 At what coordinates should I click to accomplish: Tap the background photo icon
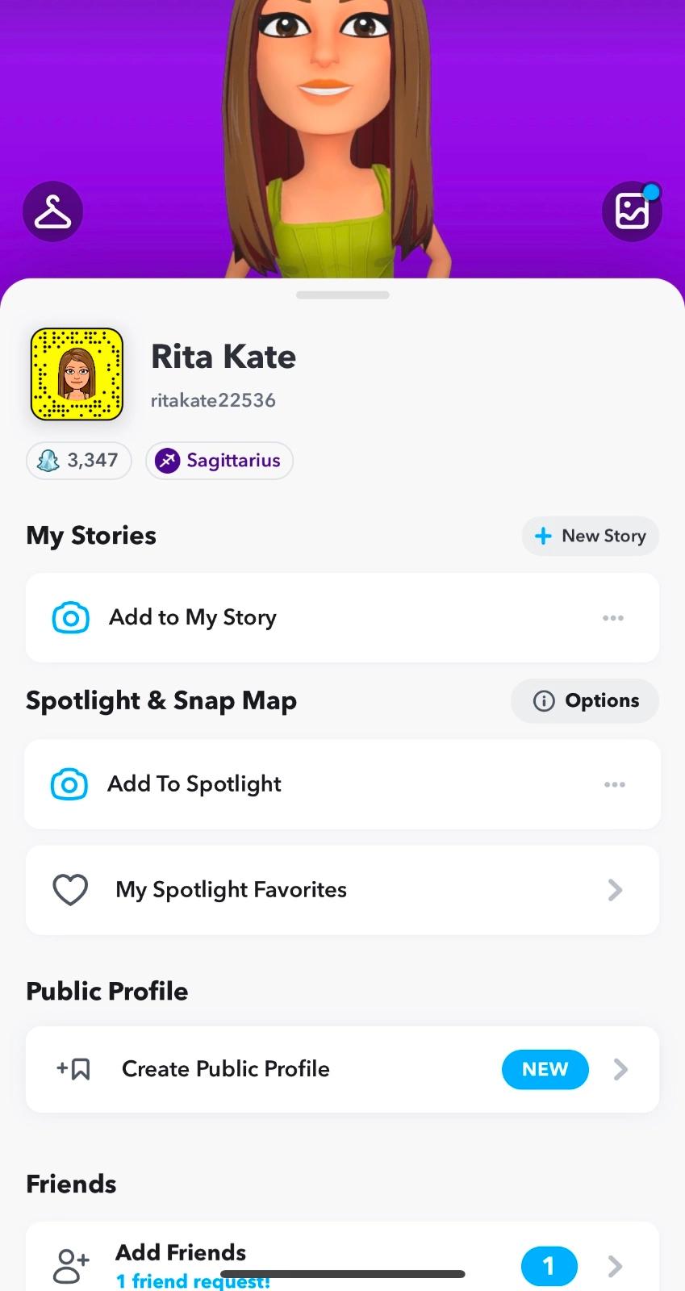click(632, 211)
